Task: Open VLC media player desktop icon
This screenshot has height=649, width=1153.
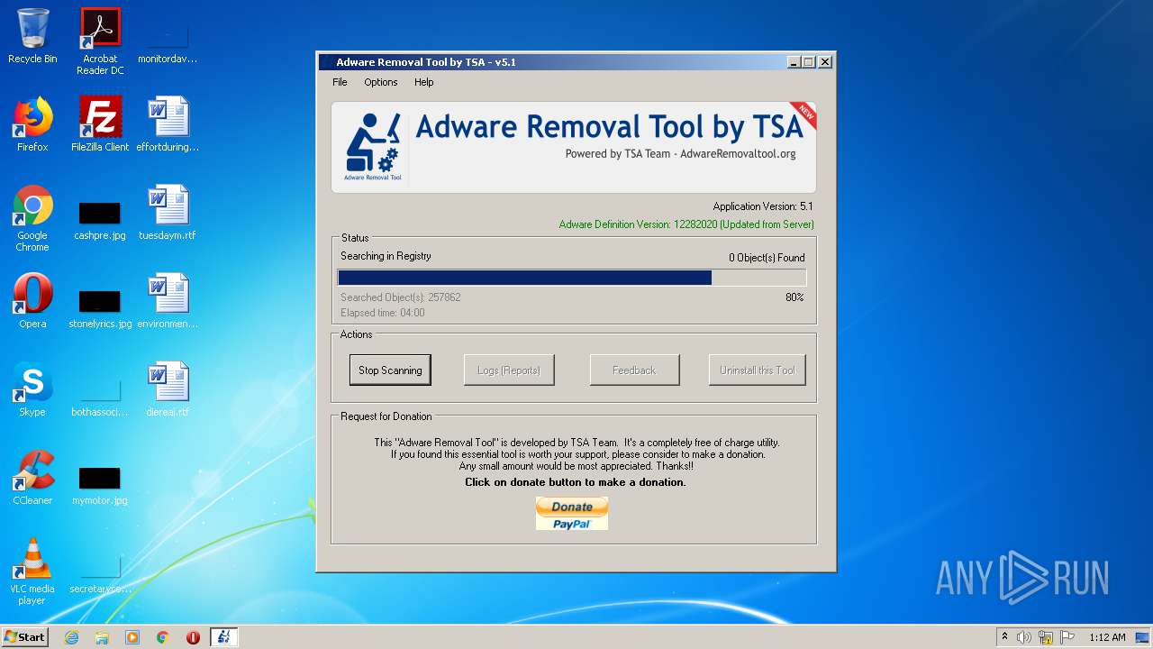Action: click(x=32, y=571)
